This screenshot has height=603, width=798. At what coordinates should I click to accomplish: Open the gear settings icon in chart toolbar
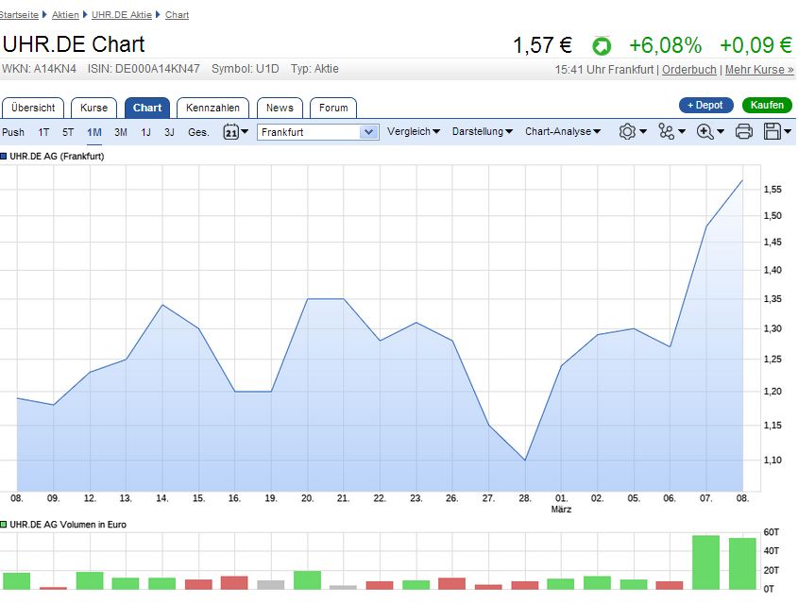click(627, 132)
